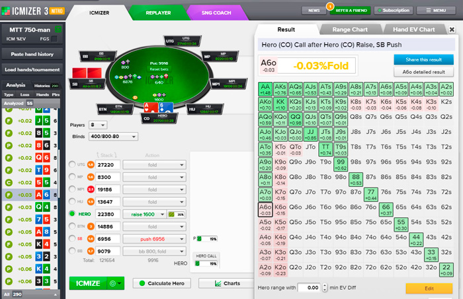
Task: Select the SB position radio button
Action: pyautogui.click(x=71, y=239)
